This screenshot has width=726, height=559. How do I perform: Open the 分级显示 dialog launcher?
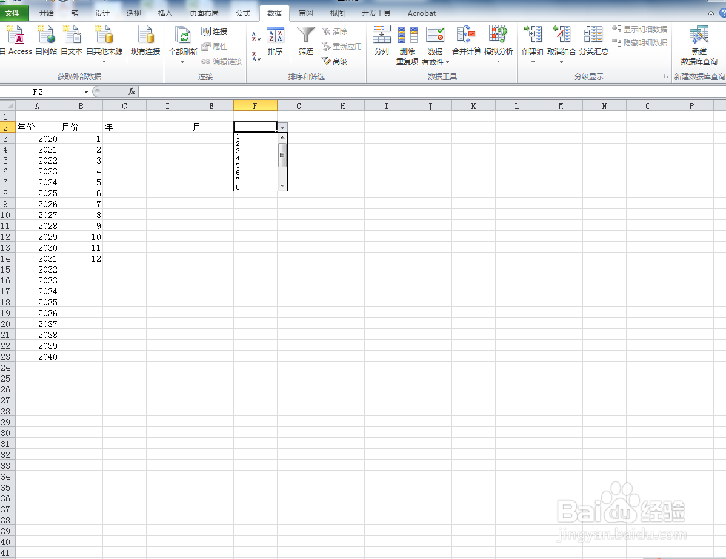[x=666, y=76]
